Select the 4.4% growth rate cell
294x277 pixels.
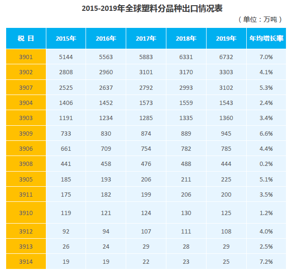tap(266, 148)
